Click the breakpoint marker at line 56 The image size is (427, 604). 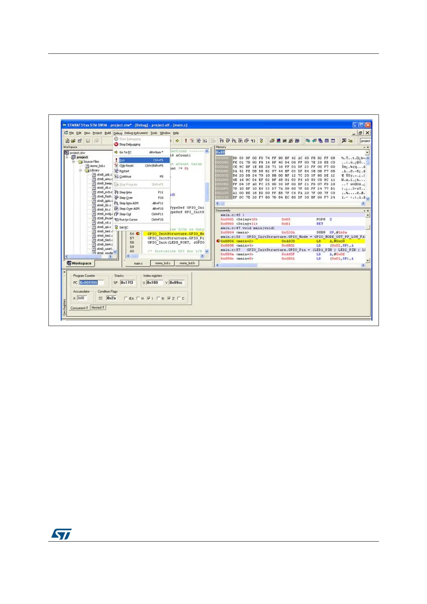click(x=138, y=234)
